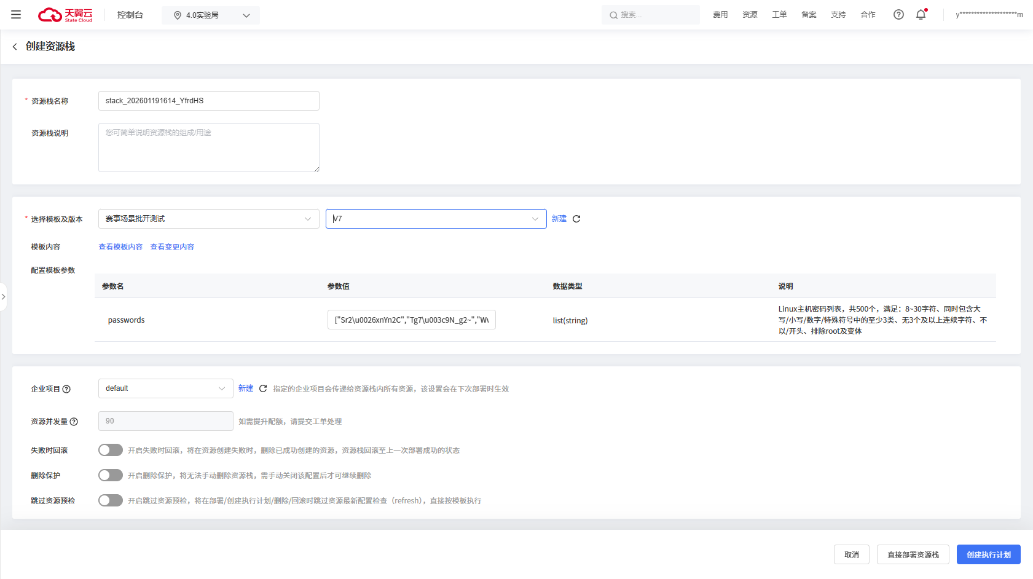
Task: Expand the 赛事场景批开测试 template dropdown
Action: coord(208,219)
